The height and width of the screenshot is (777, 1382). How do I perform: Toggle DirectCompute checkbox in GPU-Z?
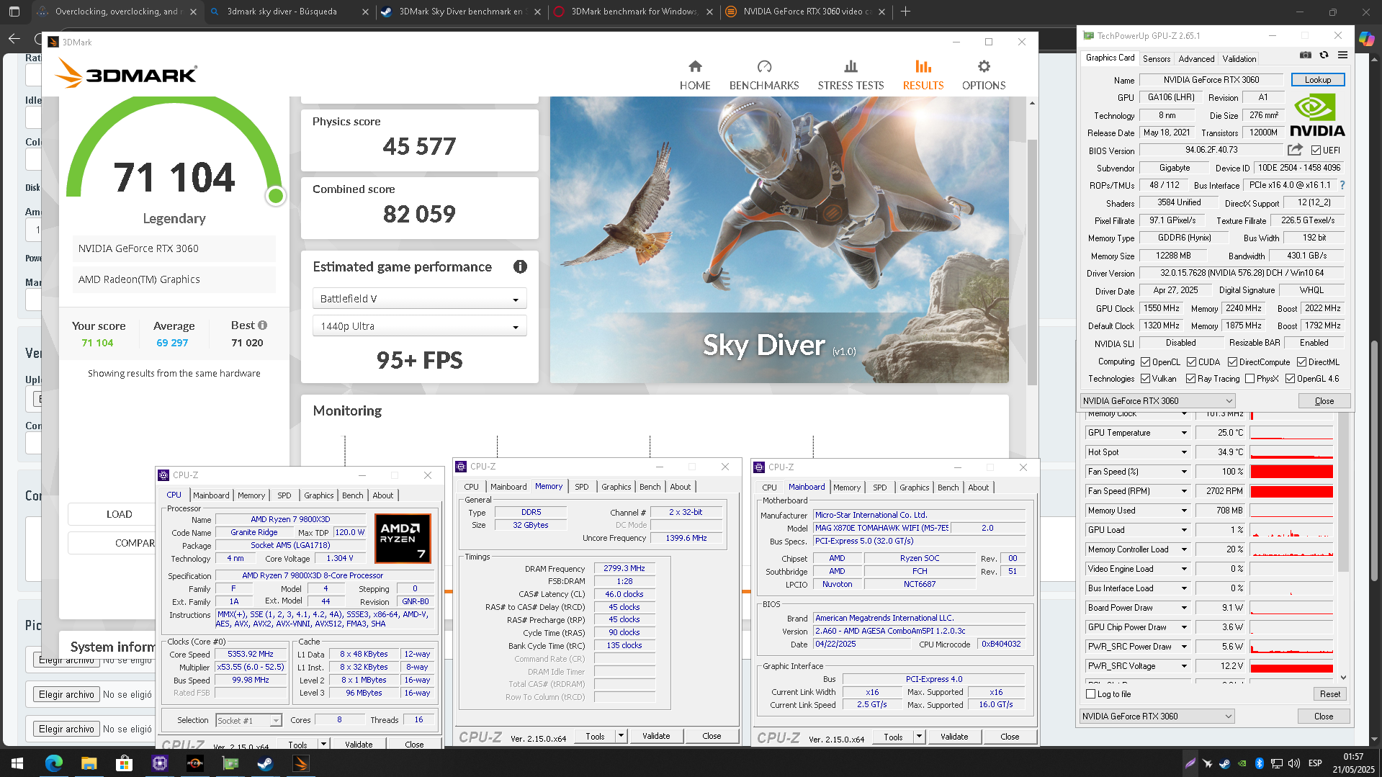coord(1232,362)
